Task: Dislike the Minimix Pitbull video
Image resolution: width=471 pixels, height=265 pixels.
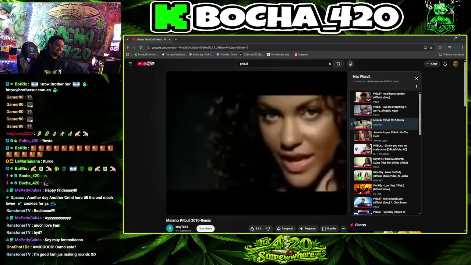Action: pos(268,229)
